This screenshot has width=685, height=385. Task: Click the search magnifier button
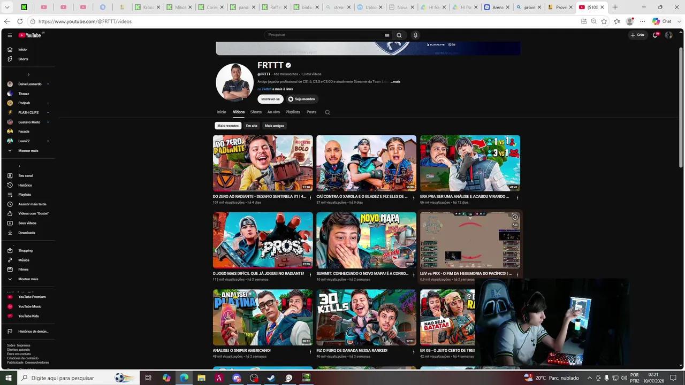coord(399,35)
